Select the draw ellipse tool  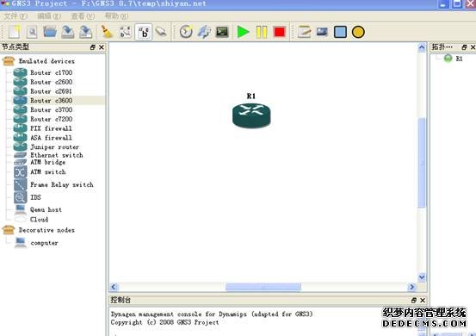[x=358, y=32]
